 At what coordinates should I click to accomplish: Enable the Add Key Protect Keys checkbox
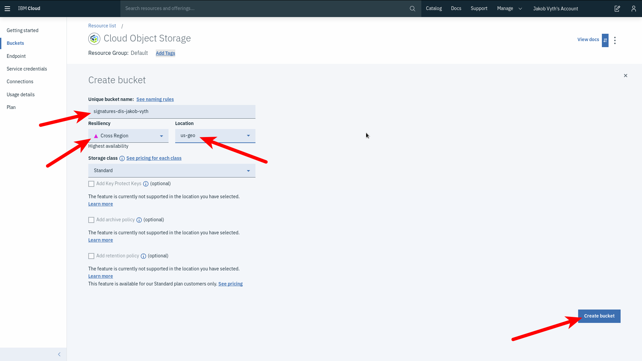(x=91, y=184)
